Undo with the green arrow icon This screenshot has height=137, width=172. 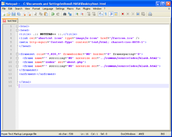click(x=53, y=14)
